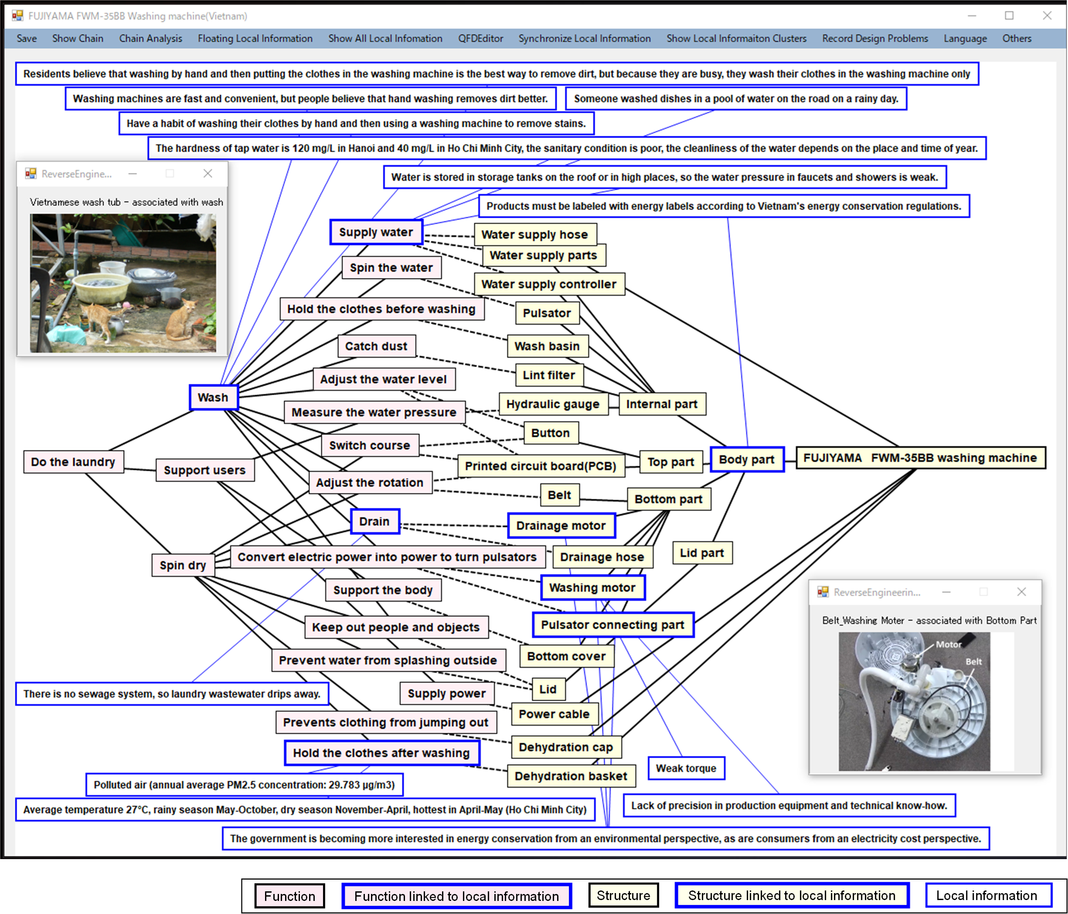Viewport: 1068px width, 914px height.
Task: Click the Supply water function node
Action: pyautogui.click(x=376, y=232)
